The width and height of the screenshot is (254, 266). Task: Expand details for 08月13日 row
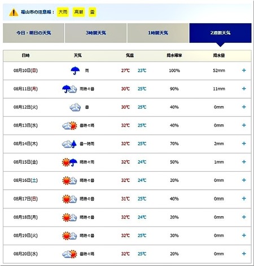tap(244, 125)
